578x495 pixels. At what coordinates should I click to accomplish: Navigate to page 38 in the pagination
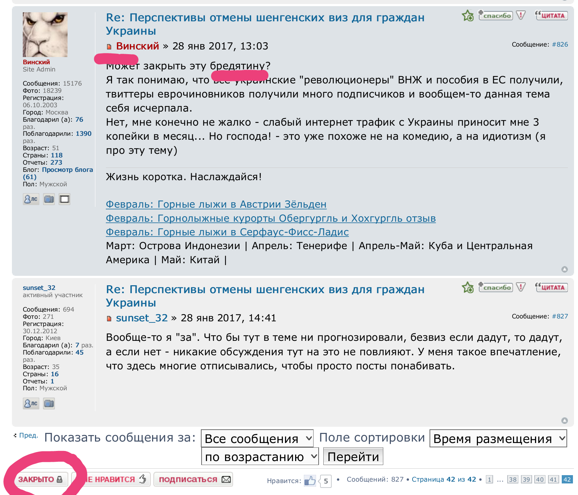click(x=512, y=479)
